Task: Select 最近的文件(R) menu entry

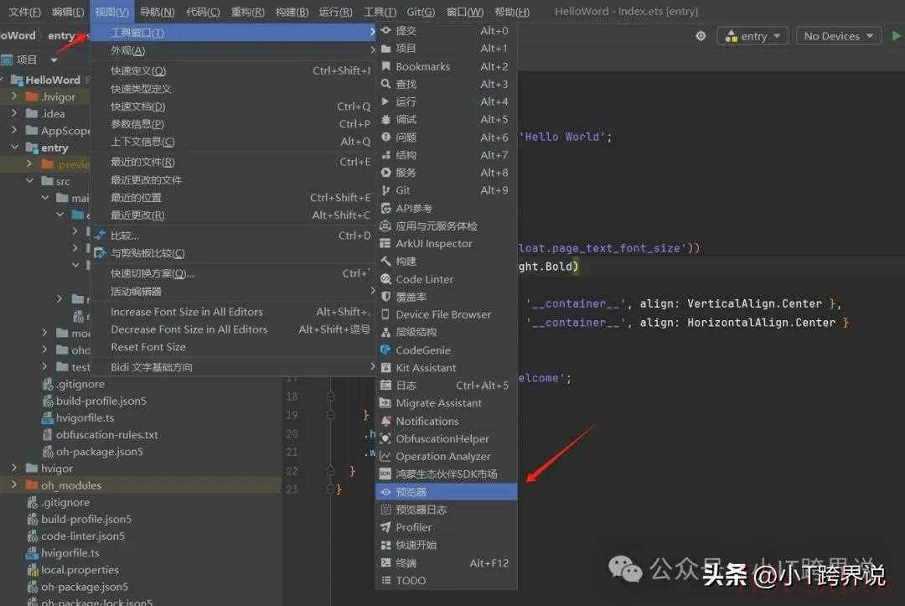Action: [233, 162]
